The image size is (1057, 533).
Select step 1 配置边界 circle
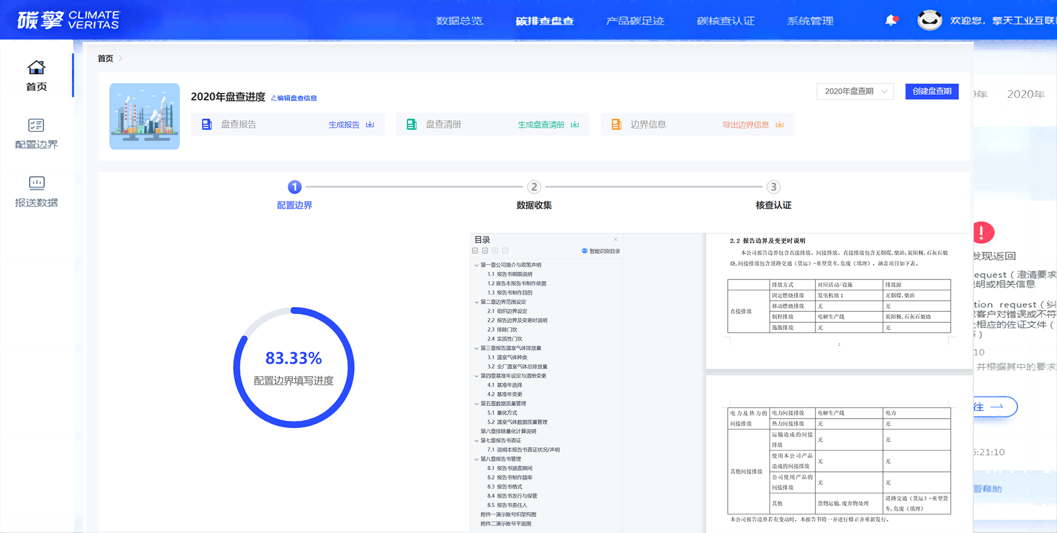coord(295,187)
